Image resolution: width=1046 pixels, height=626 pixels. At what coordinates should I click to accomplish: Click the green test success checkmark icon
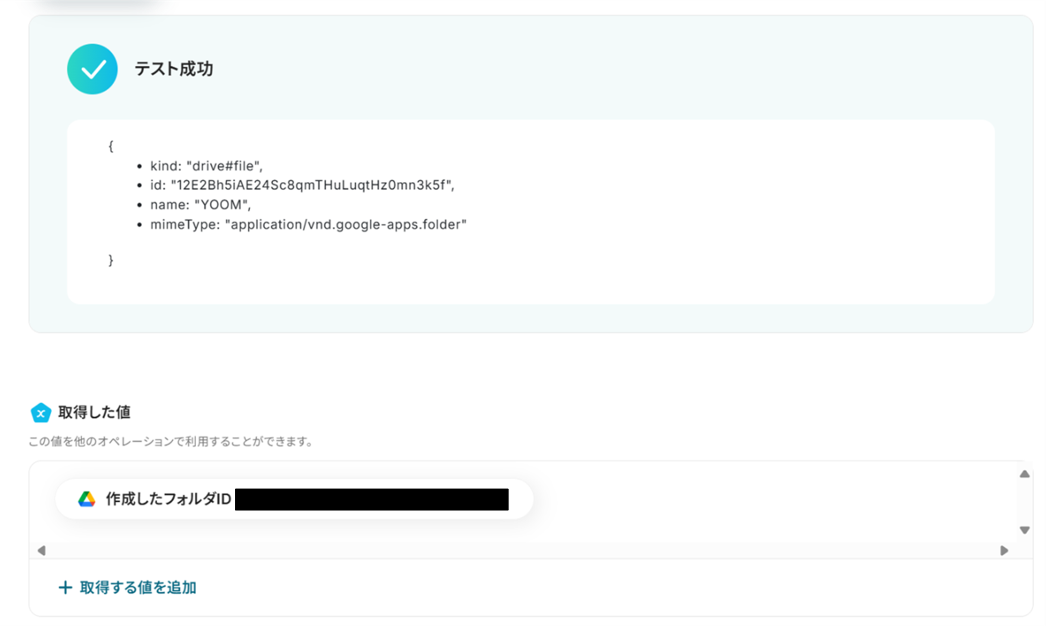(x=92, y=69)
